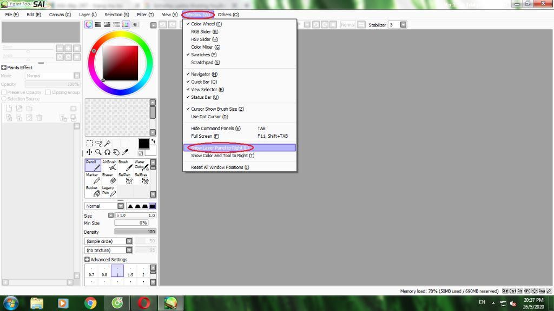Pick the move tool
Viewport: 554px width, 311px height.
[89, 152]
